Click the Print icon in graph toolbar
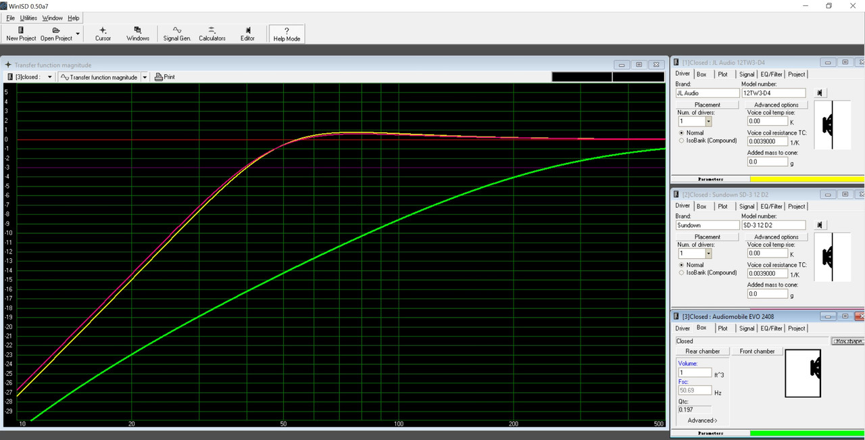This screenshot has height=440, width=865. pos(159,77)
